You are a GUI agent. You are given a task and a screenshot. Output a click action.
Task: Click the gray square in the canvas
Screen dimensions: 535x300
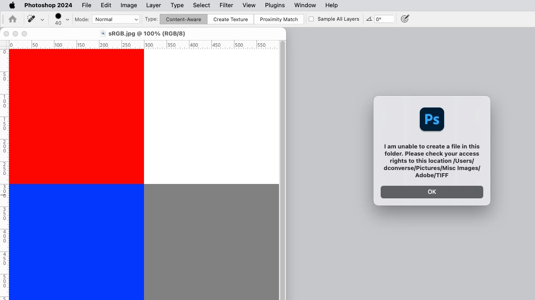(x=211, y=242)
